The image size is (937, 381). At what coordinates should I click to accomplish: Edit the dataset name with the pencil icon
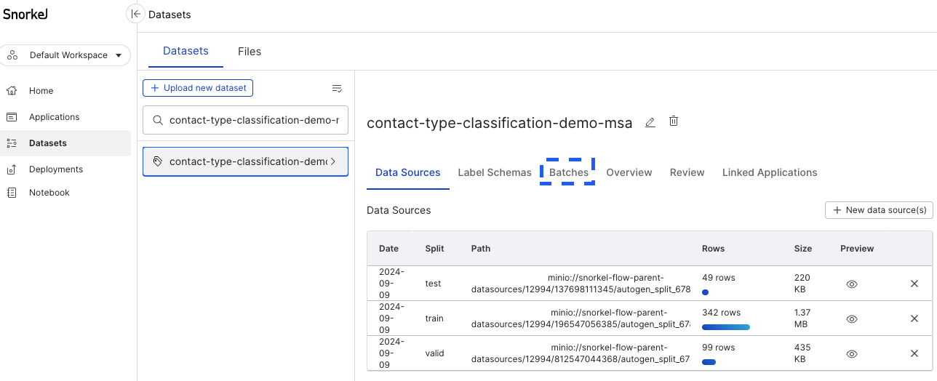click(650, 122)
